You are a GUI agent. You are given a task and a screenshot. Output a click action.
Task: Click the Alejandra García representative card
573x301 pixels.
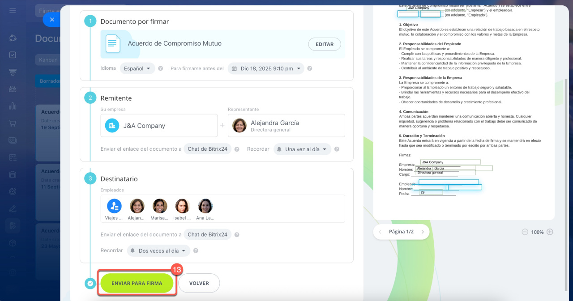(x=286, y=126)
